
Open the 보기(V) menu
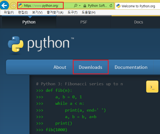click(x=37, y=13)
